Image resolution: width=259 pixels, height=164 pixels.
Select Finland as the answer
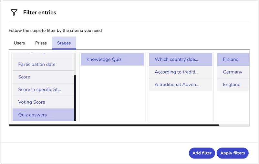233,59
